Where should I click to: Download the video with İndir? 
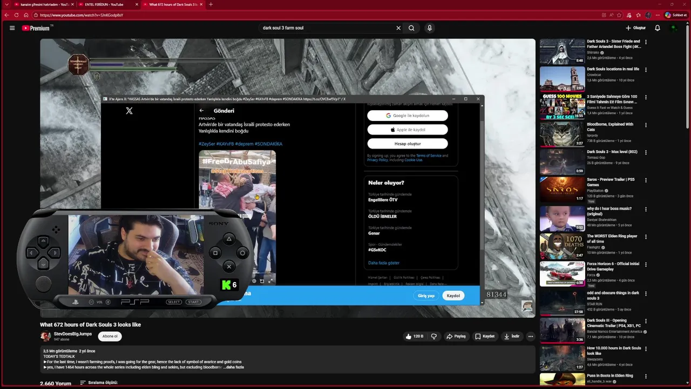(512, 336)
